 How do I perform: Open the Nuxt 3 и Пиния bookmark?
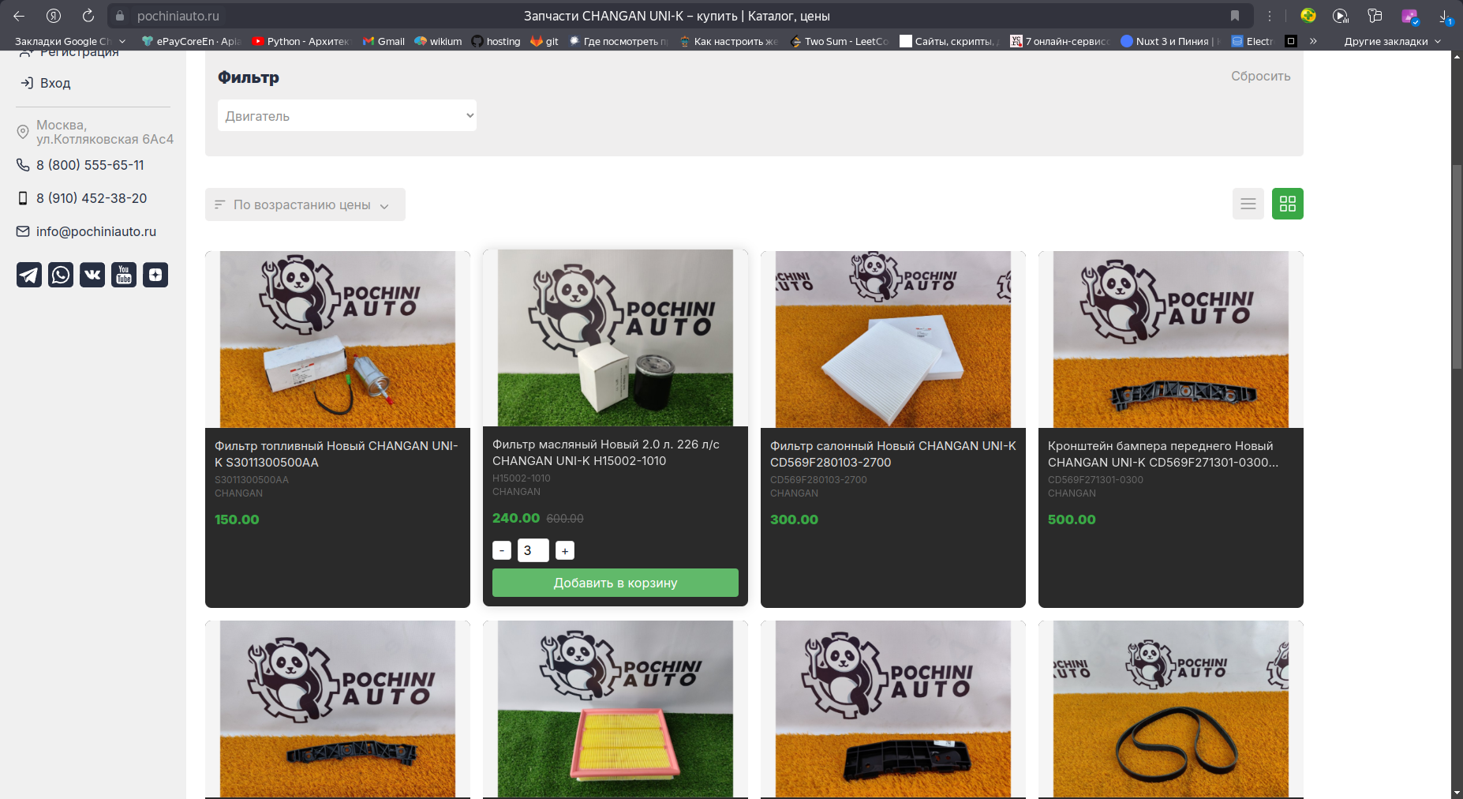[x=1171, y=41]
